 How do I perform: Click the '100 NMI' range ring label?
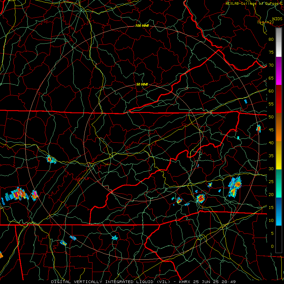(142, 26)
